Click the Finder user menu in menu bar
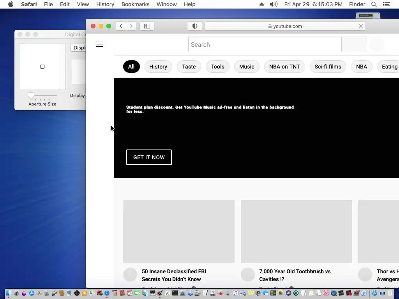The width and height of the screenshot is (399, 299). pyautogui.click(x=357, y=4)
